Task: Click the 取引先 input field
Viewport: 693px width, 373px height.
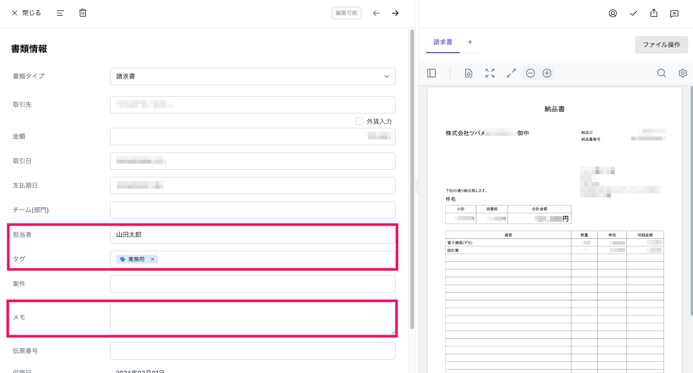Action: (253, 105)
